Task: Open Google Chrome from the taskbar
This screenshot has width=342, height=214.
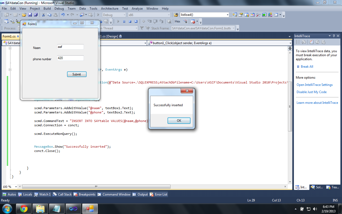Action: [24, 209]
